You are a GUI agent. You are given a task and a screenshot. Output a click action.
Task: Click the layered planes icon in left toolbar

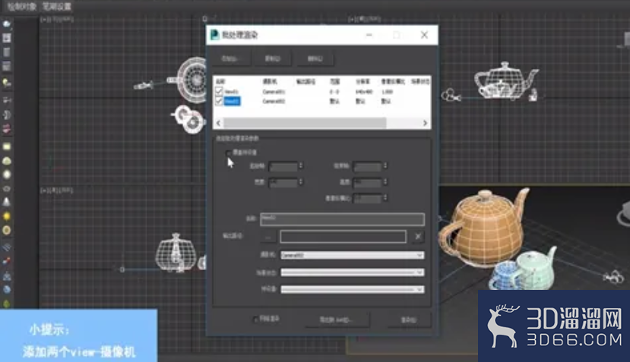[7, 247]
